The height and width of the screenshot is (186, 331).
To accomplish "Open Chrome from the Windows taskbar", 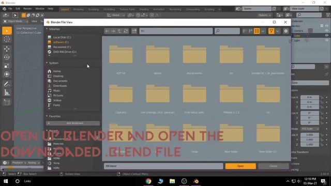I will click(148, 181).
